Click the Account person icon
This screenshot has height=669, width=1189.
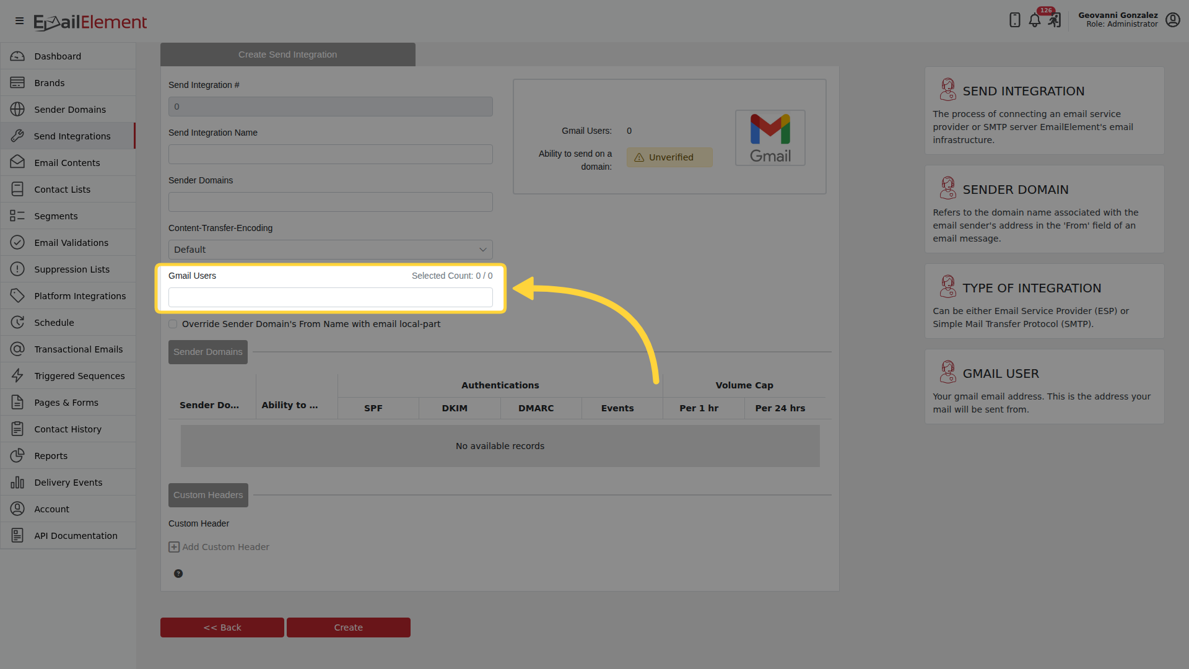[x=17, y=509]
